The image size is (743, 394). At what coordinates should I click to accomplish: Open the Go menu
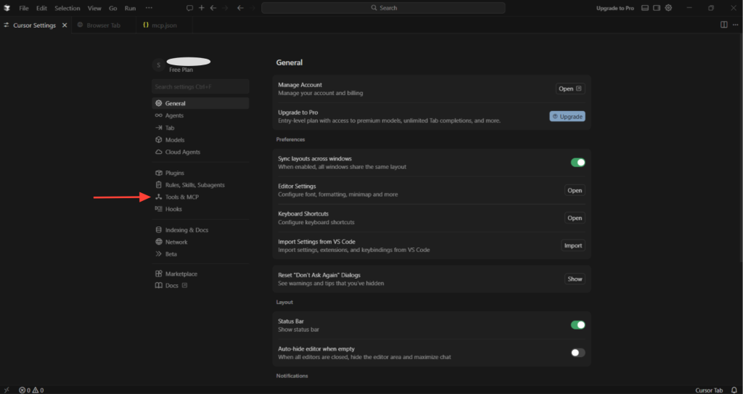tap(112, 8)
